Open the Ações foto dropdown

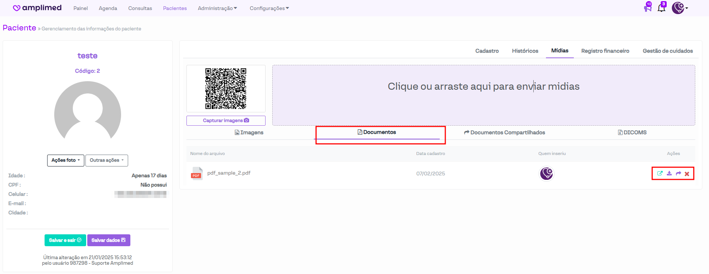[65, 160]
